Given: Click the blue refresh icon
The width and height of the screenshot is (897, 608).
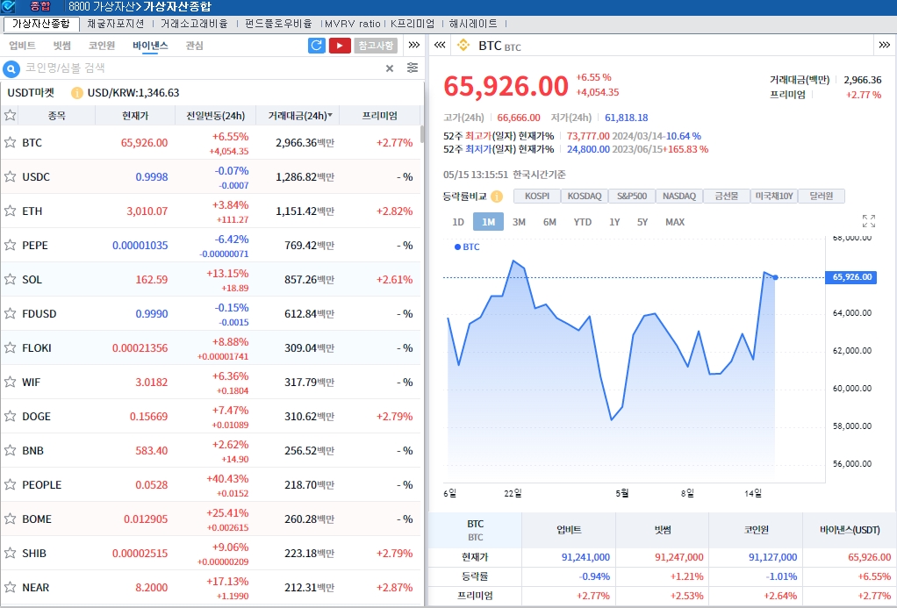Looking at the screenshot, I should pos(317,46).
